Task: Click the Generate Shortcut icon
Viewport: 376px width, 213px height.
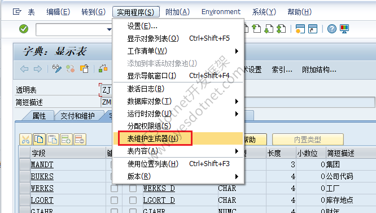Action: [x=313, y=29]
